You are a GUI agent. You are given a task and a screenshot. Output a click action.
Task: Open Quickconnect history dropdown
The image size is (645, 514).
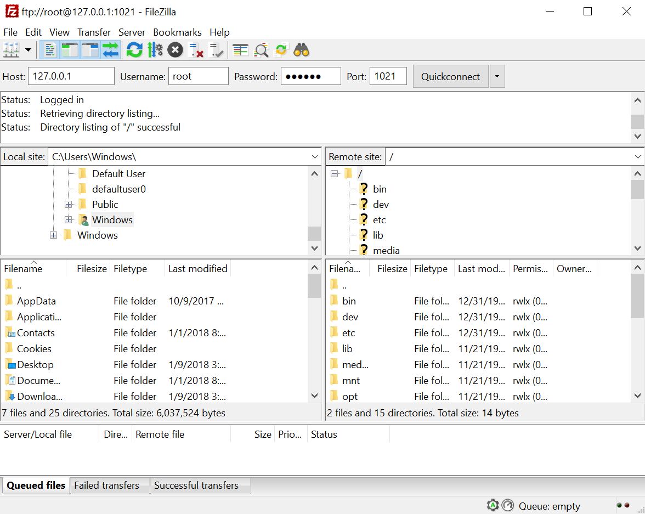pyautogui.click(x=497, y=76)
